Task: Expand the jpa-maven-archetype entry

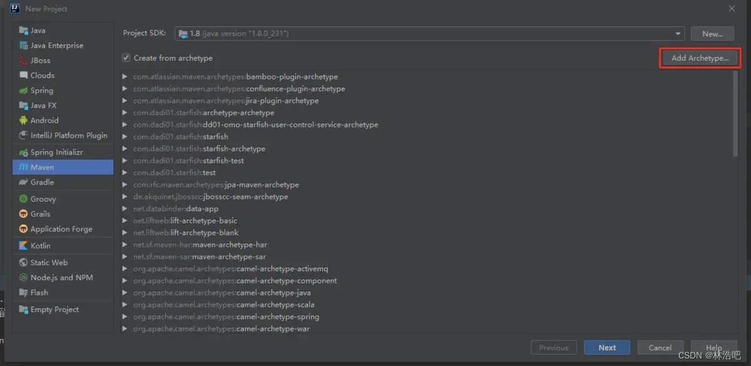Action: pos(124,185)
